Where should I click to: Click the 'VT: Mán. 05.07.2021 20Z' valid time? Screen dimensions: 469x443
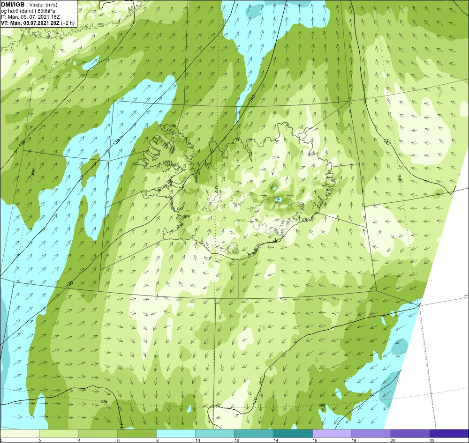click(x=30, y=23)
